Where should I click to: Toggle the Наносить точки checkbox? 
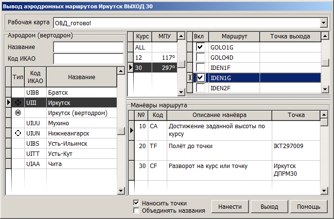click(137, 203)
